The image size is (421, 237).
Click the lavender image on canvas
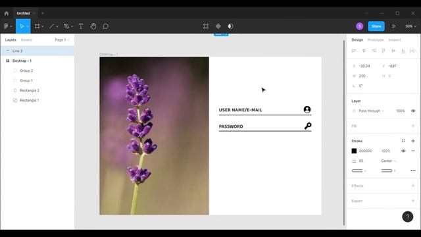click(x=154, y=136)
